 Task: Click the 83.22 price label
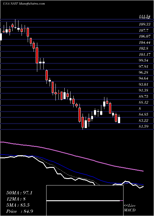coord(144,121)
